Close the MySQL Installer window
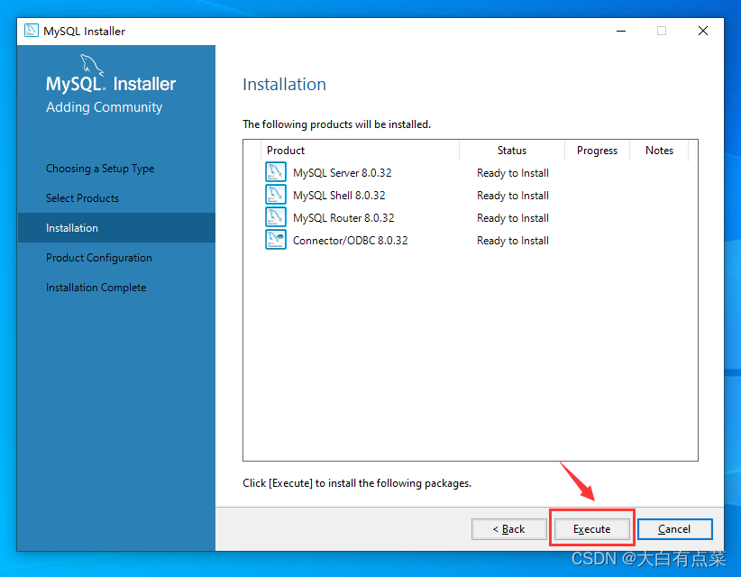Screen dimensions: 741x577 703,32
